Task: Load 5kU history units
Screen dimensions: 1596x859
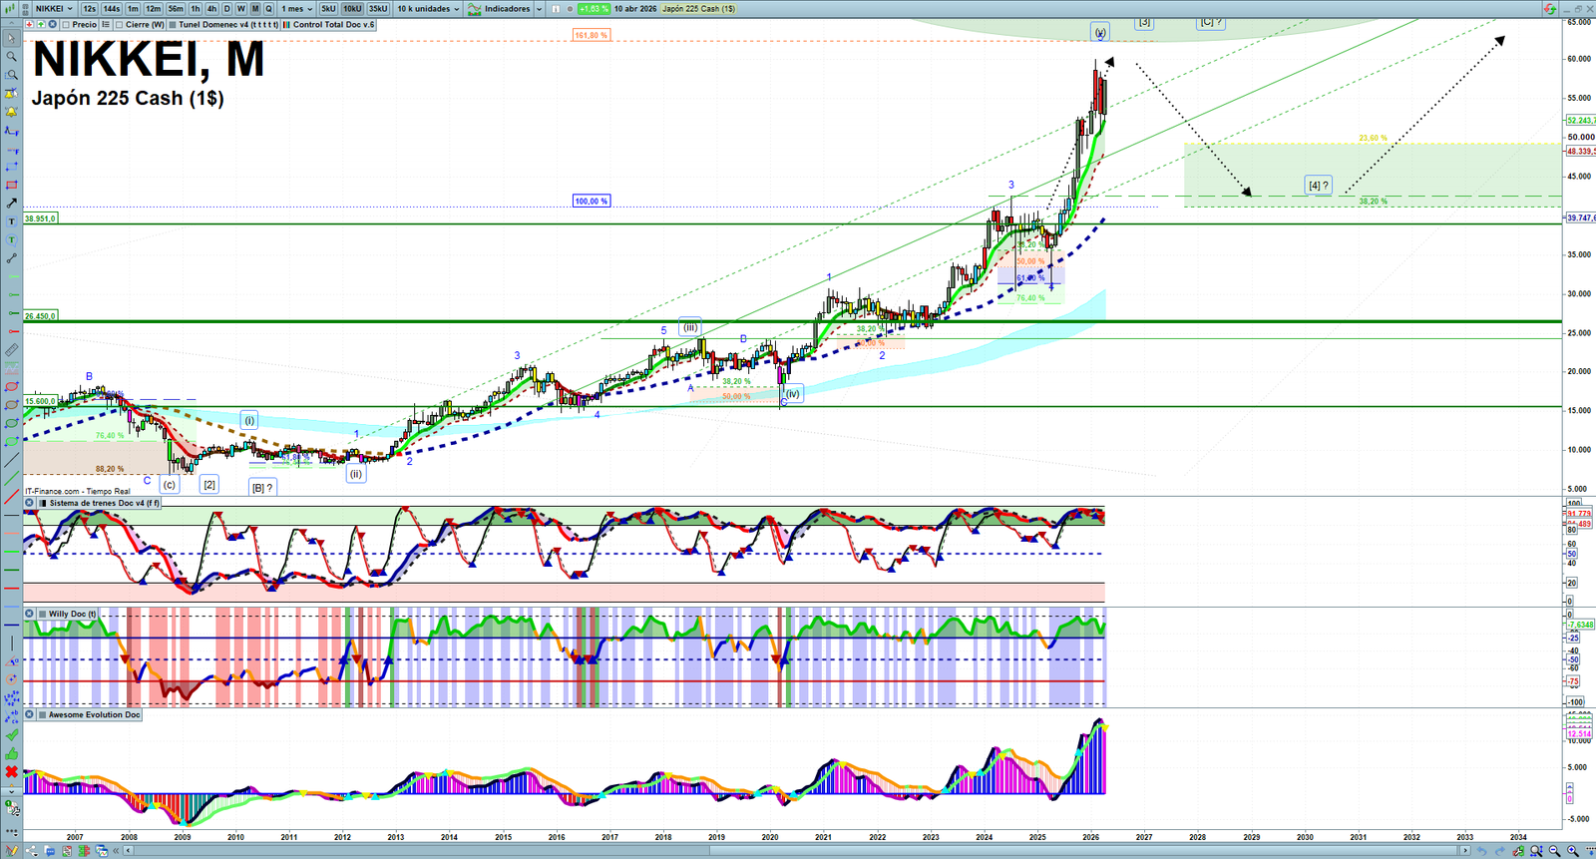Action: 328,9
